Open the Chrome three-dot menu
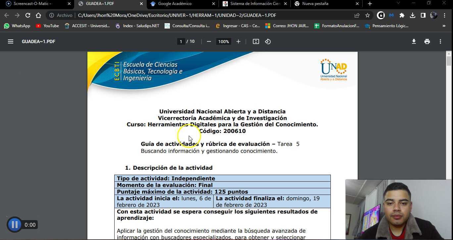Viewport: 453px width, 240px height. pyautogui.click(x=445, y=15)
